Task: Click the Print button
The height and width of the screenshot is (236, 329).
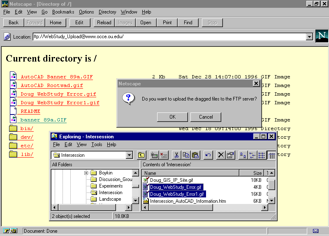Action: tap(167, 23)
